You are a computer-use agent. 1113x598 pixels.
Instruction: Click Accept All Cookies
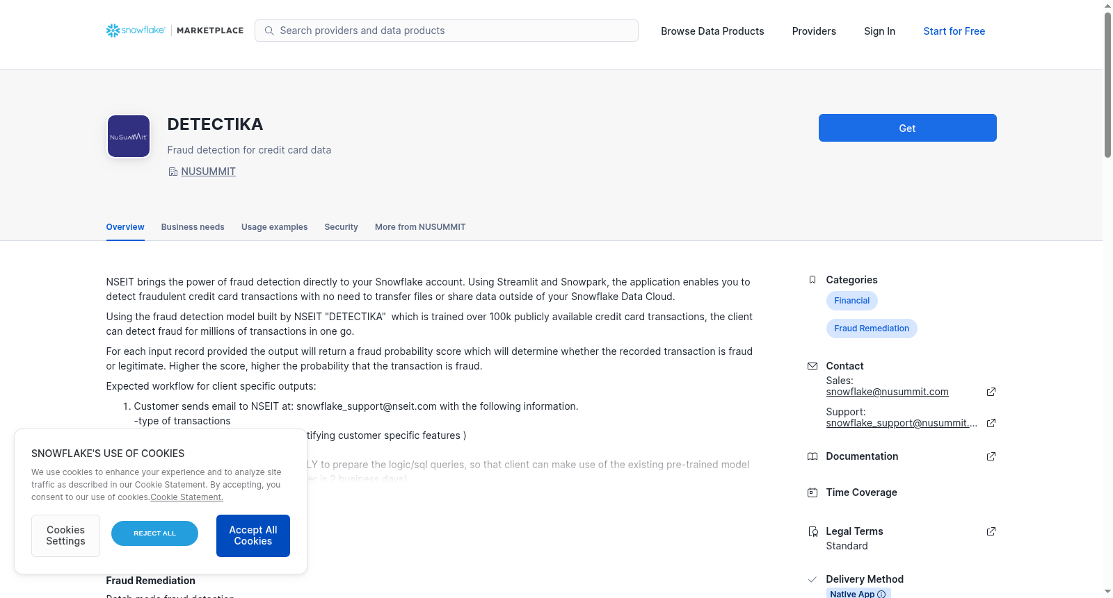pos(253,535)
